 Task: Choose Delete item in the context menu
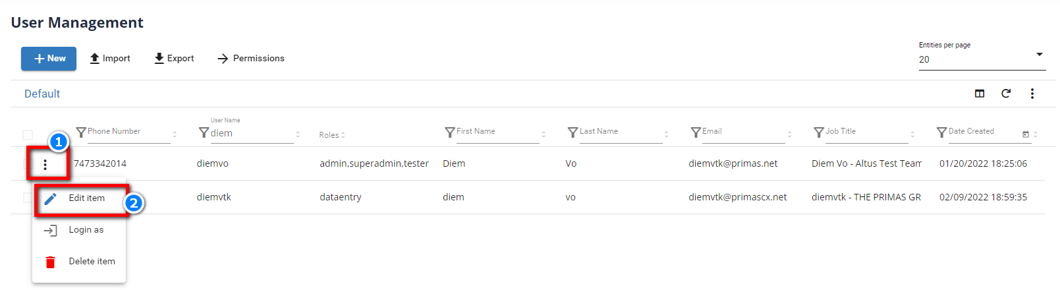point(91,262)
